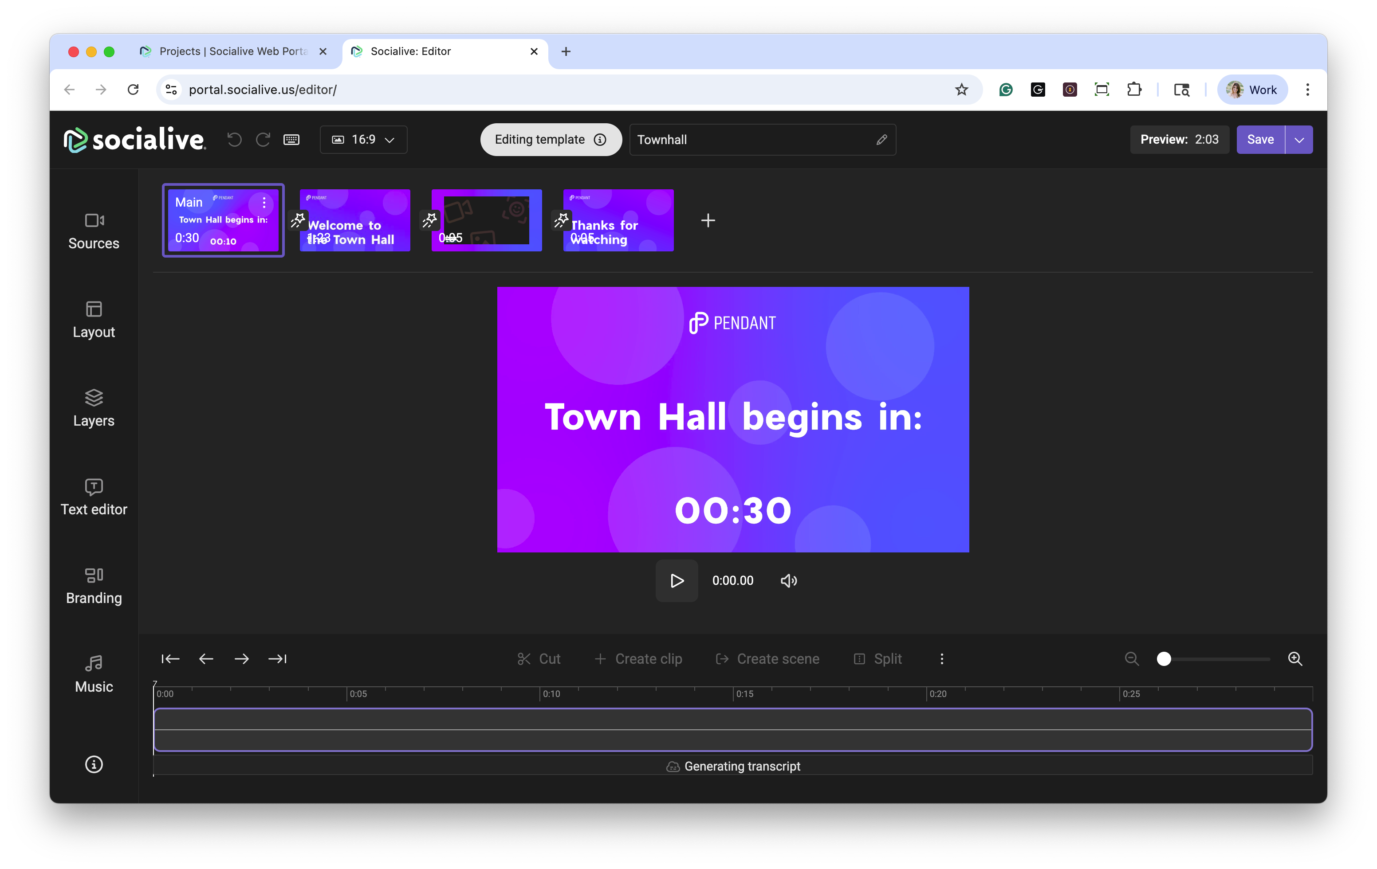Image resolution: width=1377 pixels, height=869 pixels.
Task: Click the Save button
Action: (x=1260, y=139)
